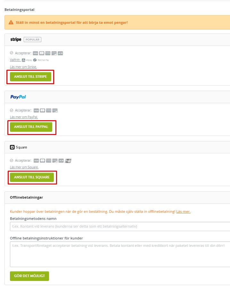Image resolution: width=230 pixels, height=288 pixels.
Task: Click the Gör det möjligt button
Action: [x=29, y=276]
